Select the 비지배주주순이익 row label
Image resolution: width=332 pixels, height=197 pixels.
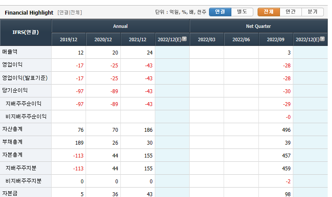26,116
